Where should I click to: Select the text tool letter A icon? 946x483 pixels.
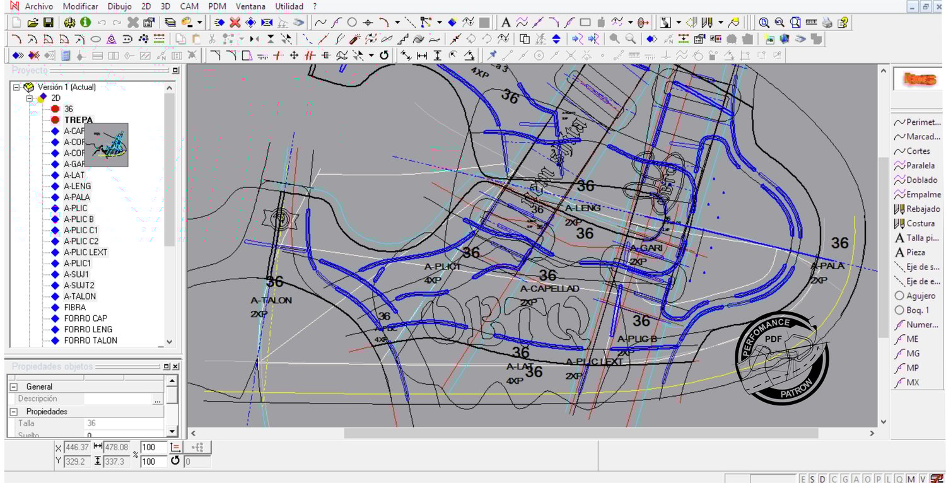coord(506,23)
